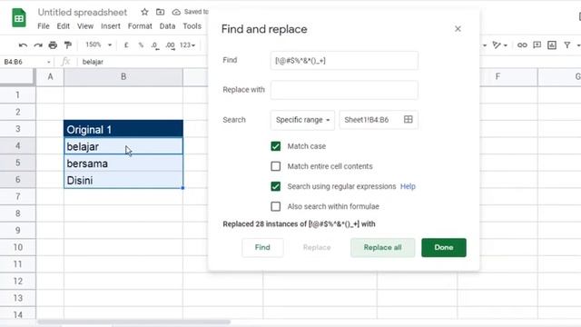Click the Untitled spreadsheet title
The image size is (581, 327).
[x=83, y=12]
